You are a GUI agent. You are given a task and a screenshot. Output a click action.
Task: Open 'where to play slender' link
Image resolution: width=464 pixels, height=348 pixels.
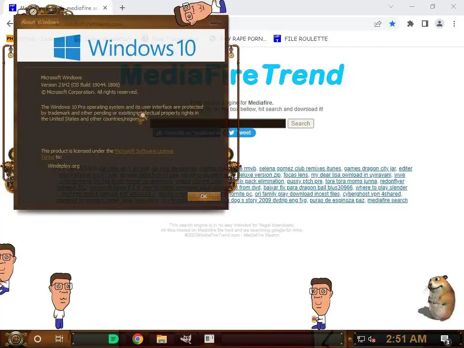382,188
